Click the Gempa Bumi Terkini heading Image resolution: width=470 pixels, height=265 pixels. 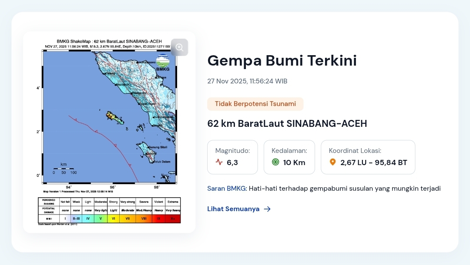click(282, 60)
